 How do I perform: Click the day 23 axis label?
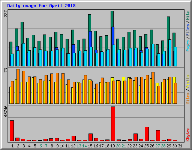135,146
